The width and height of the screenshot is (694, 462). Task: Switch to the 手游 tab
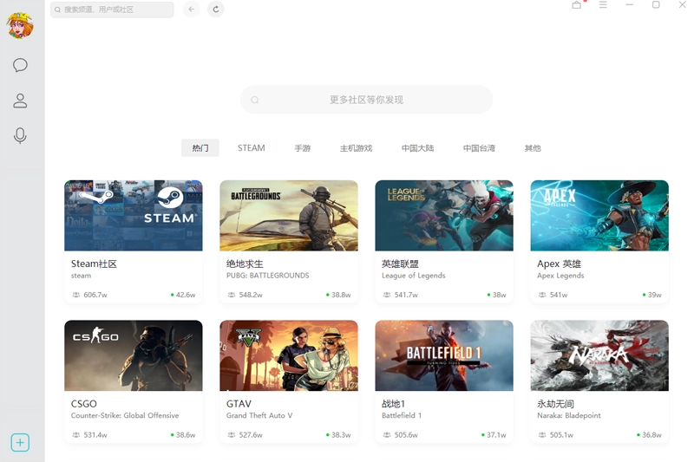tap(302, 148)
